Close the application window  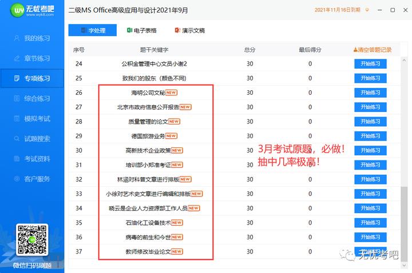406,10
